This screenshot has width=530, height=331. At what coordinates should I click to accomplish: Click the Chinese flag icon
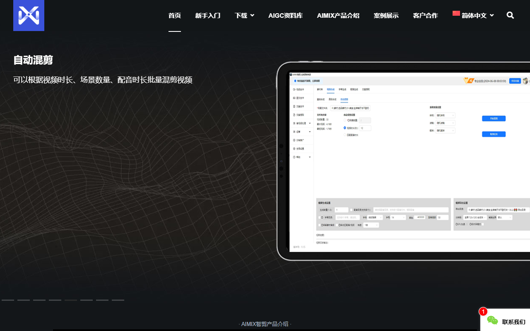pyautogui.click(x=456, y=13)
